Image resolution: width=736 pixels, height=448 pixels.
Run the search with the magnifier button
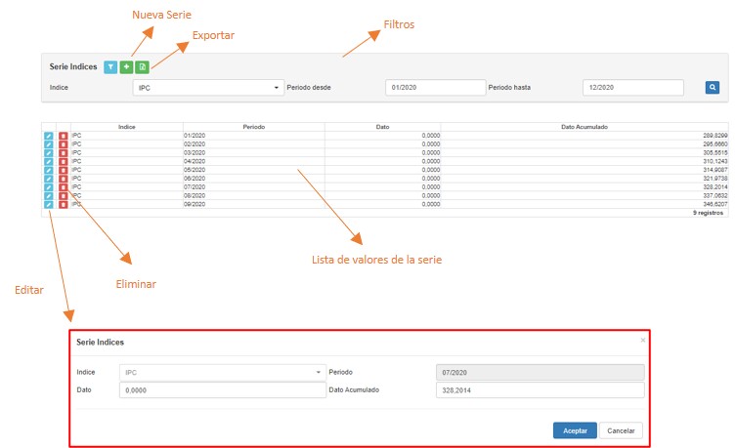pos(713,88)
